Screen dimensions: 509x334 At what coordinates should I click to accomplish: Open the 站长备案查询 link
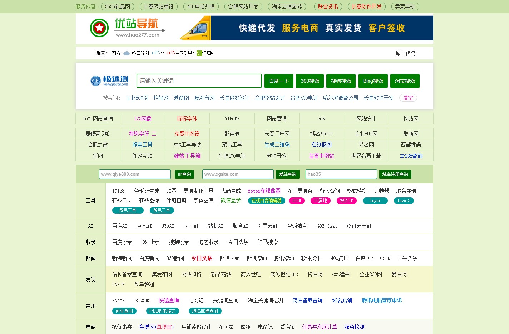point(127,274)
